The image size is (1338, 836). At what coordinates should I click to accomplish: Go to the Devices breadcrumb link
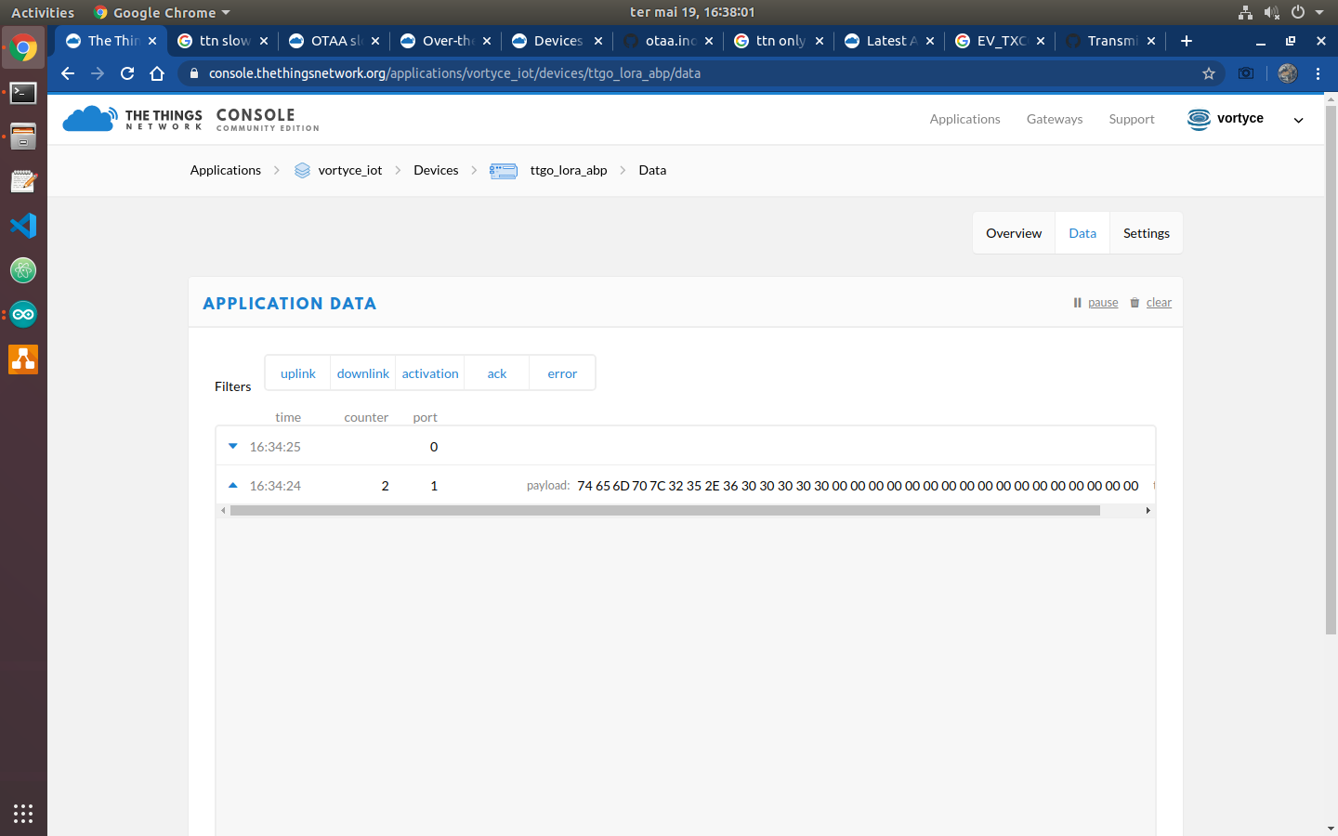[436, 170]
